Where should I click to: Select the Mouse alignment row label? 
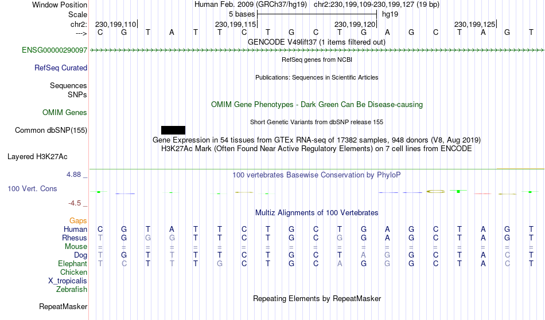[x=76, y=247]
